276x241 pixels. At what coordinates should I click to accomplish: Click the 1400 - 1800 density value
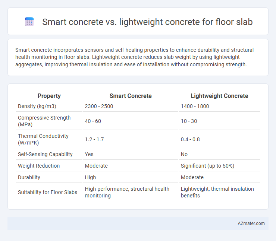click(195, 106)
